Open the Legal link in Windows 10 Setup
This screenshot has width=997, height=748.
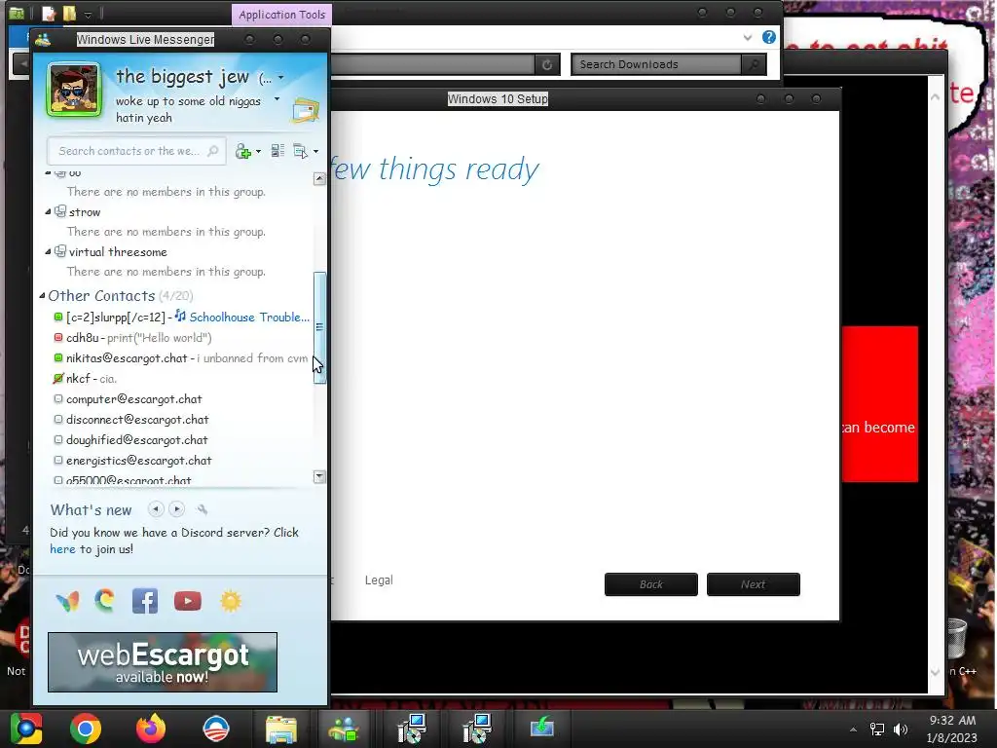pos(379,580)
